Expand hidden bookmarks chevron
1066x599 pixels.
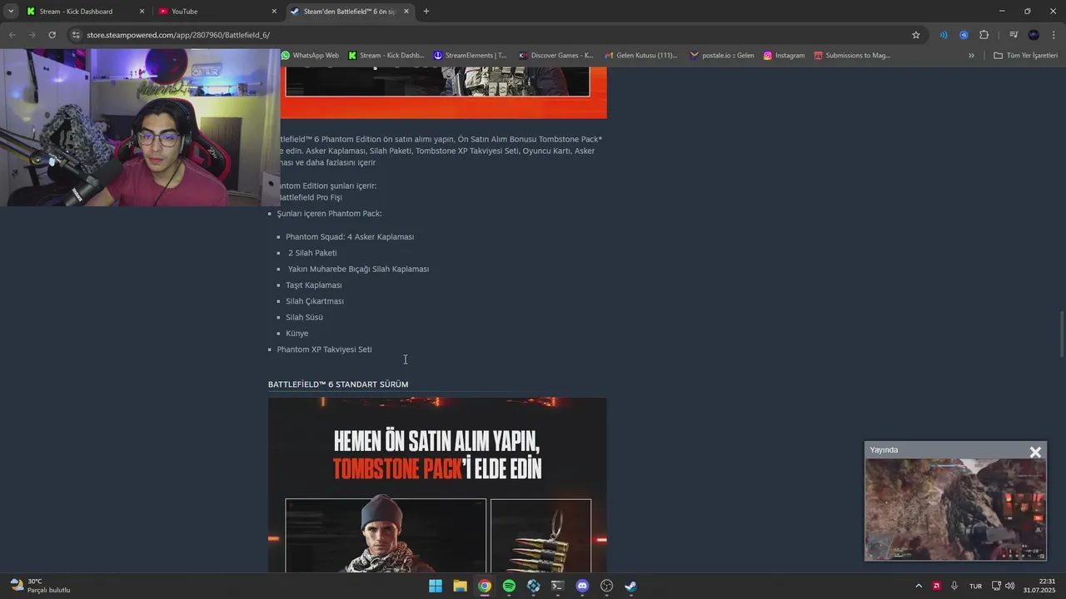point(971,56)
